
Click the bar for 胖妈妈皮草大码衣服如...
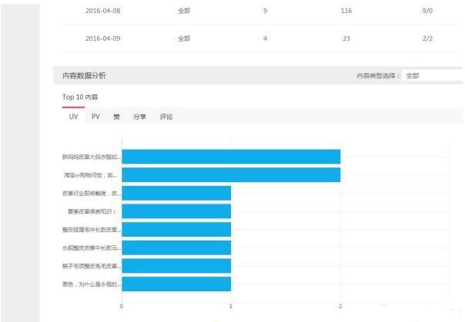[x=231, y=157]
